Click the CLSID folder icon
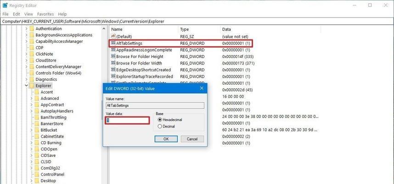Viewport: 394px width, 184px height. 37,162
